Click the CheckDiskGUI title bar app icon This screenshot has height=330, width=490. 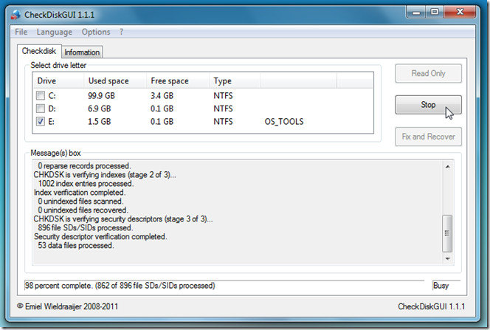tap(15, 15)
